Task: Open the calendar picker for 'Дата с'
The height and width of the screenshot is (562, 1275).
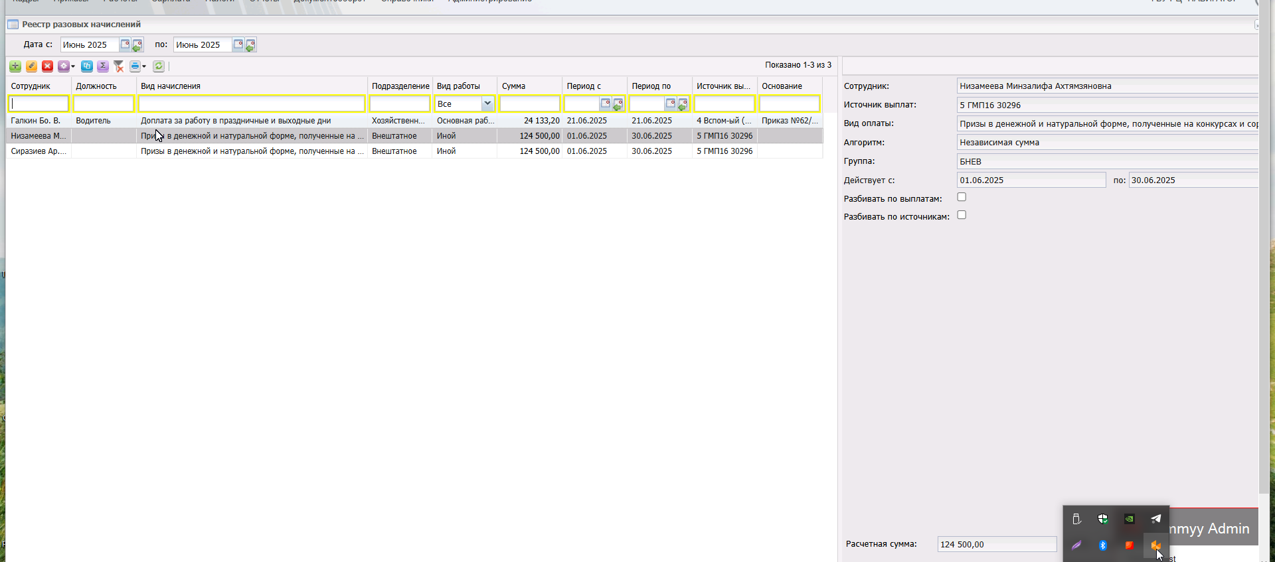Action: pos(125,44)
